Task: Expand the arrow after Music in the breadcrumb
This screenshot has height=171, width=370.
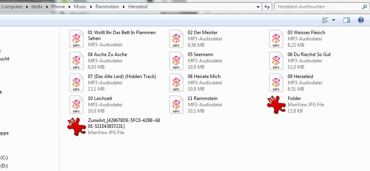Action: point(91,7)
